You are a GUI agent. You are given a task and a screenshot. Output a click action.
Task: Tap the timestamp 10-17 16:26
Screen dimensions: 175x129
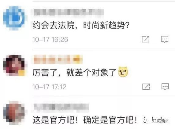[x=50, y=39]
